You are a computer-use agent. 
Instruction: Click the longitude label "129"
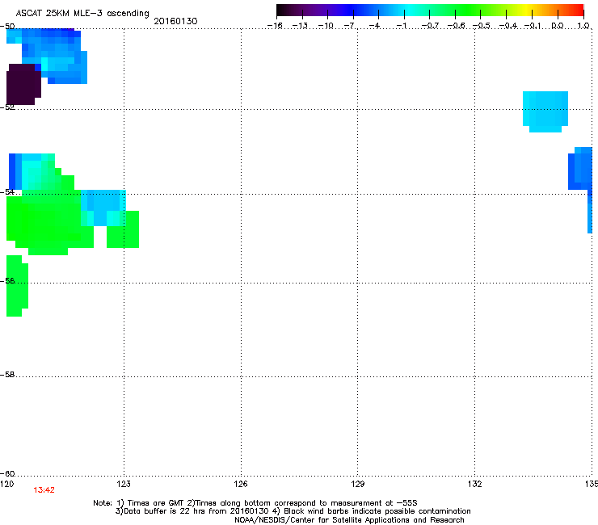(x=357, y=484)
